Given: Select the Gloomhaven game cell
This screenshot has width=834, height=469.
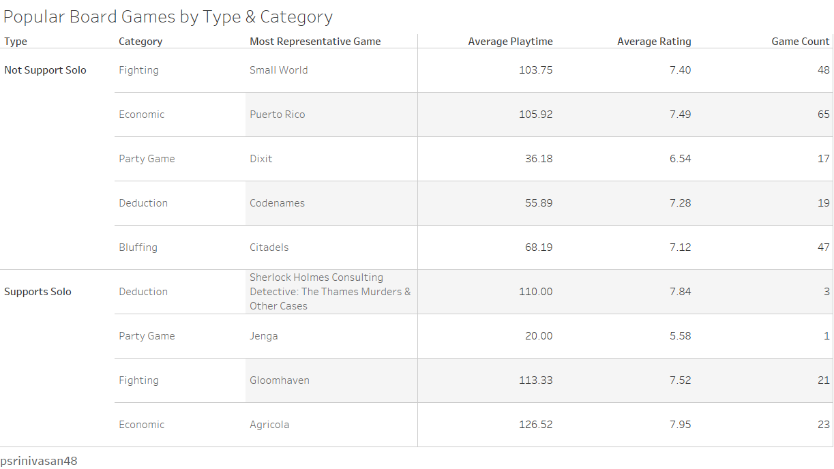Looking at the screenshot, I should pyautogui.click(x=280, y=380).
